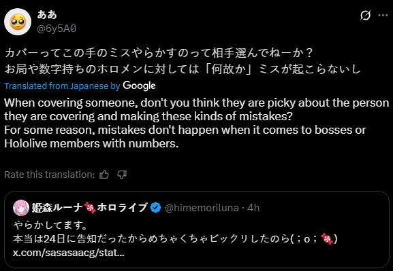Open quoted post text starting やらかしてます
393x271 pixels.
[x=175, y=232]
